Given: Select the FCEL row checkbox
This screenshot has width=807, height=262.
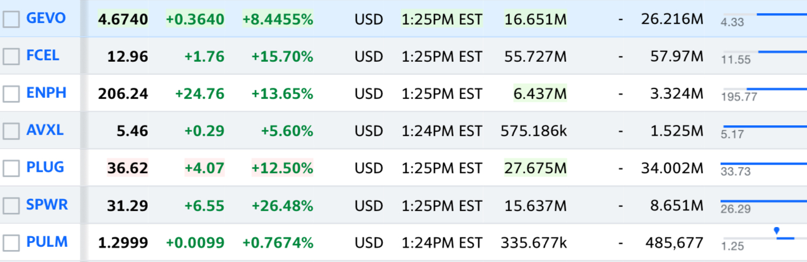Looking at the screenshot, I should [11, 57].
